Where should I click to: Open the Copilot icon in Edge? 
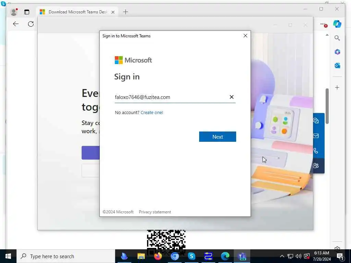[x=337, y=24]
